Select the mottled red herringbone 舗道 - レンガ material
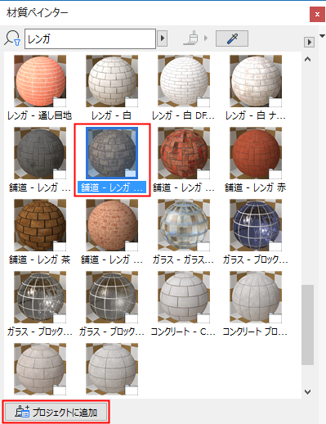 pyautogui.click(x=184, y=160)
